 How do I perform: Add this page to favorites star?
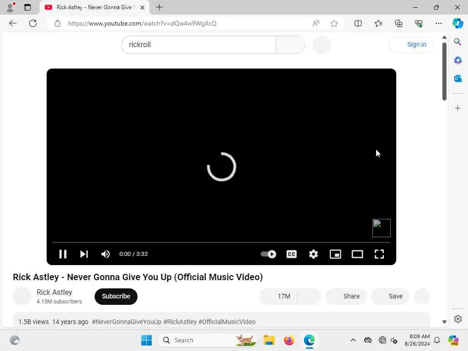coord(334,23)
